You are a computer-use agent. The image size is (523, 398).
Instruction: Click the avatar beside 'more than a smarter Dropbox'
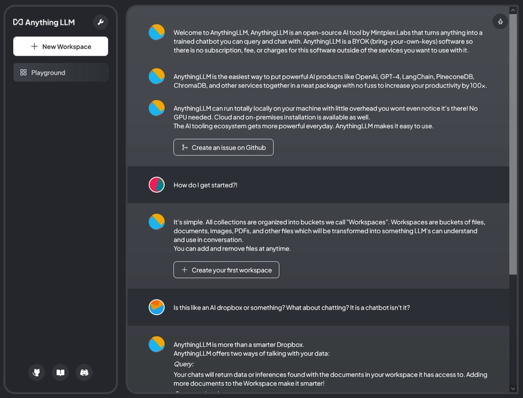pyautogui.click(x=156, y=344)
